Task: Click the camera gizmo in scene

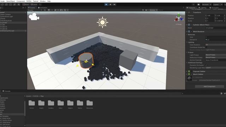Action: click(34, 17)
